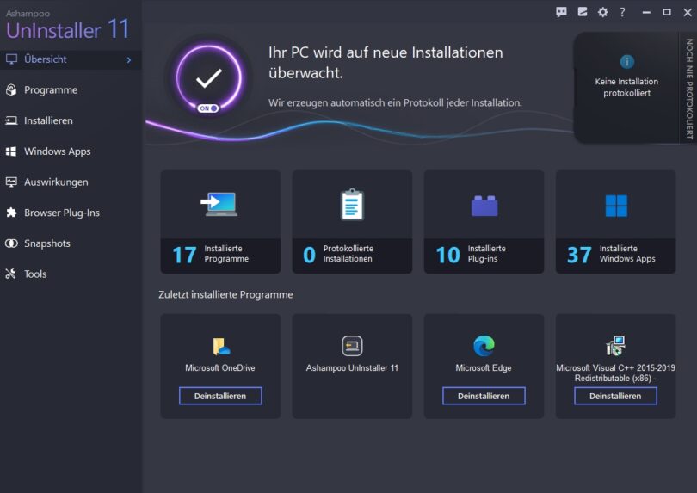This screenshot has width=697, height=493.
Task: Click the Auswirkungen monitor icon
Action: [11, 182]
